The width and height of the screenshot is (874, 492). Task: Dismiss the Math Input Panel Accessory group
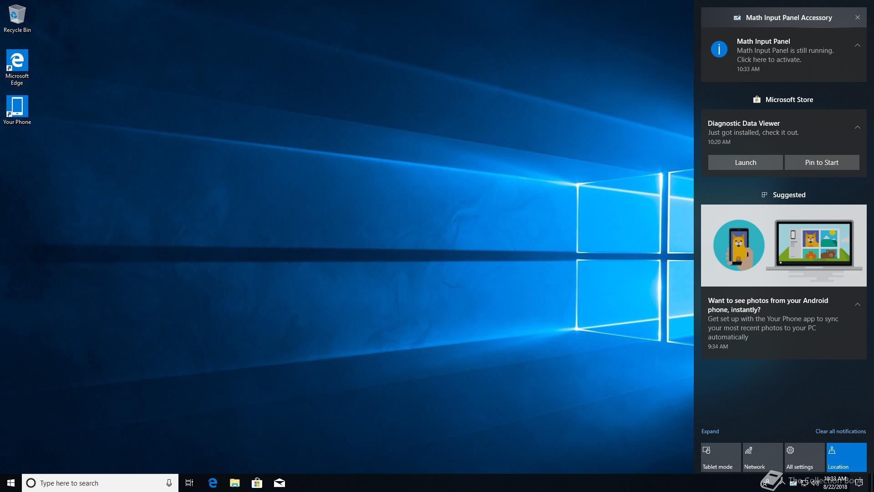point(858,17)
